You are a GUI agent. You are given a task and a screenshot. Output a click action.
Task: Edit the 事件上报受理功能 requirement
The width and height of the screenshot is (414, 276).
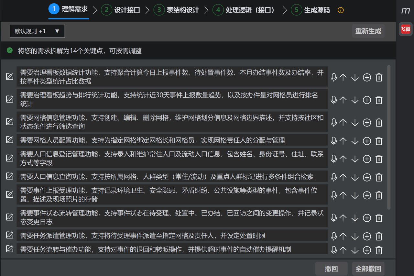point(10,194)
